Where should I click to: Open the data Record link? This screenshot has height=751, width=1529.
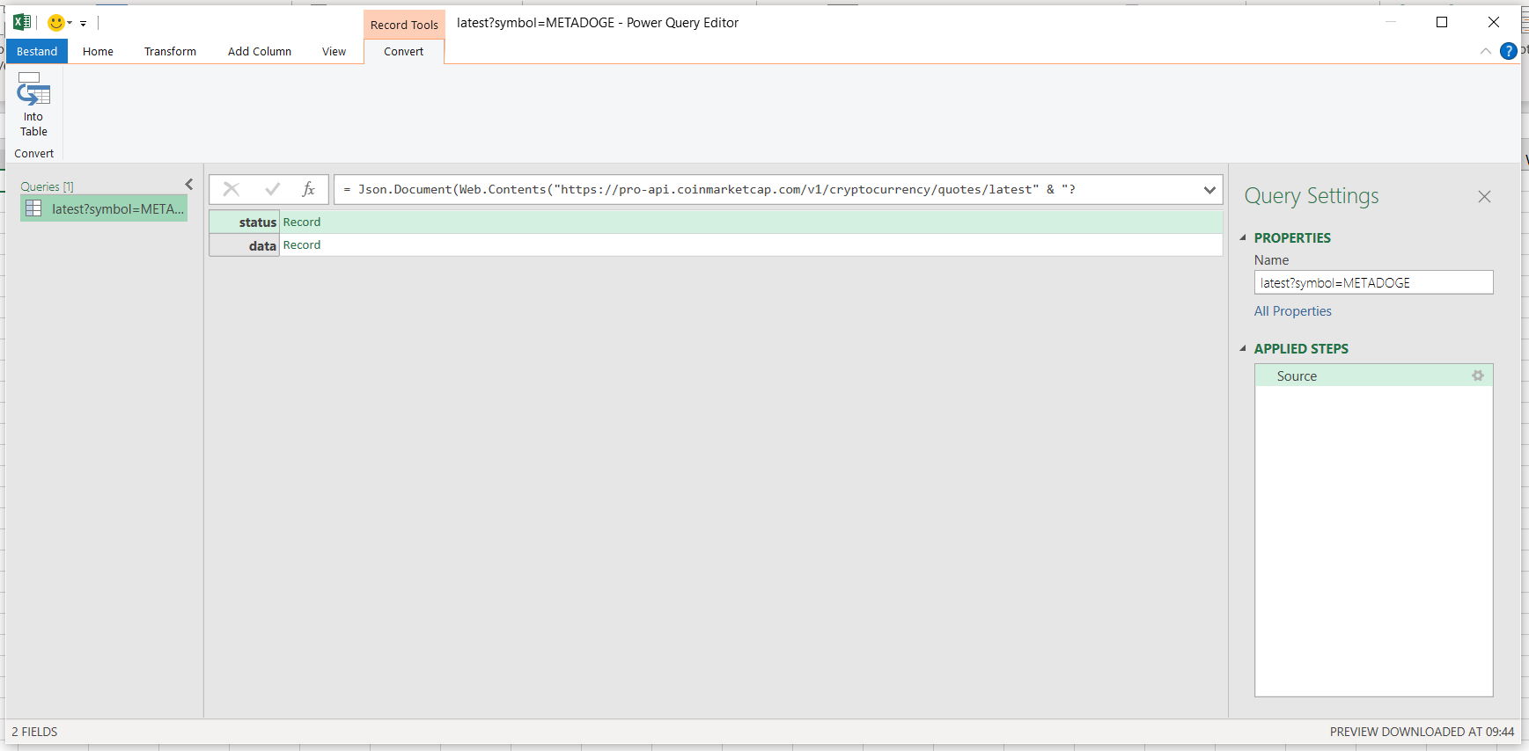(302, 245)
